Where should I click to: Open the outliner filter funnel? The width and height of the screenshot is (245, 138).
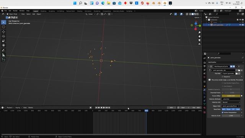coord(238,14)
